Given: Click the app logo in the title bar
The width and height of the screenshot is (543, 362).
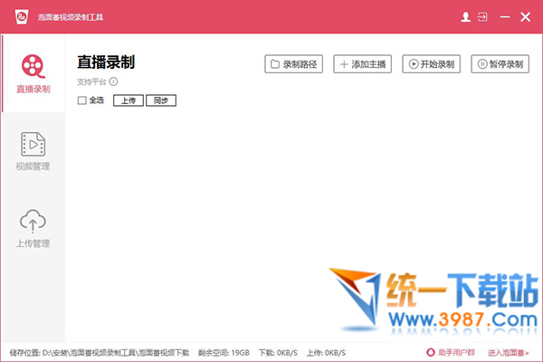Looking at the screenshot, I should point(22,16).
